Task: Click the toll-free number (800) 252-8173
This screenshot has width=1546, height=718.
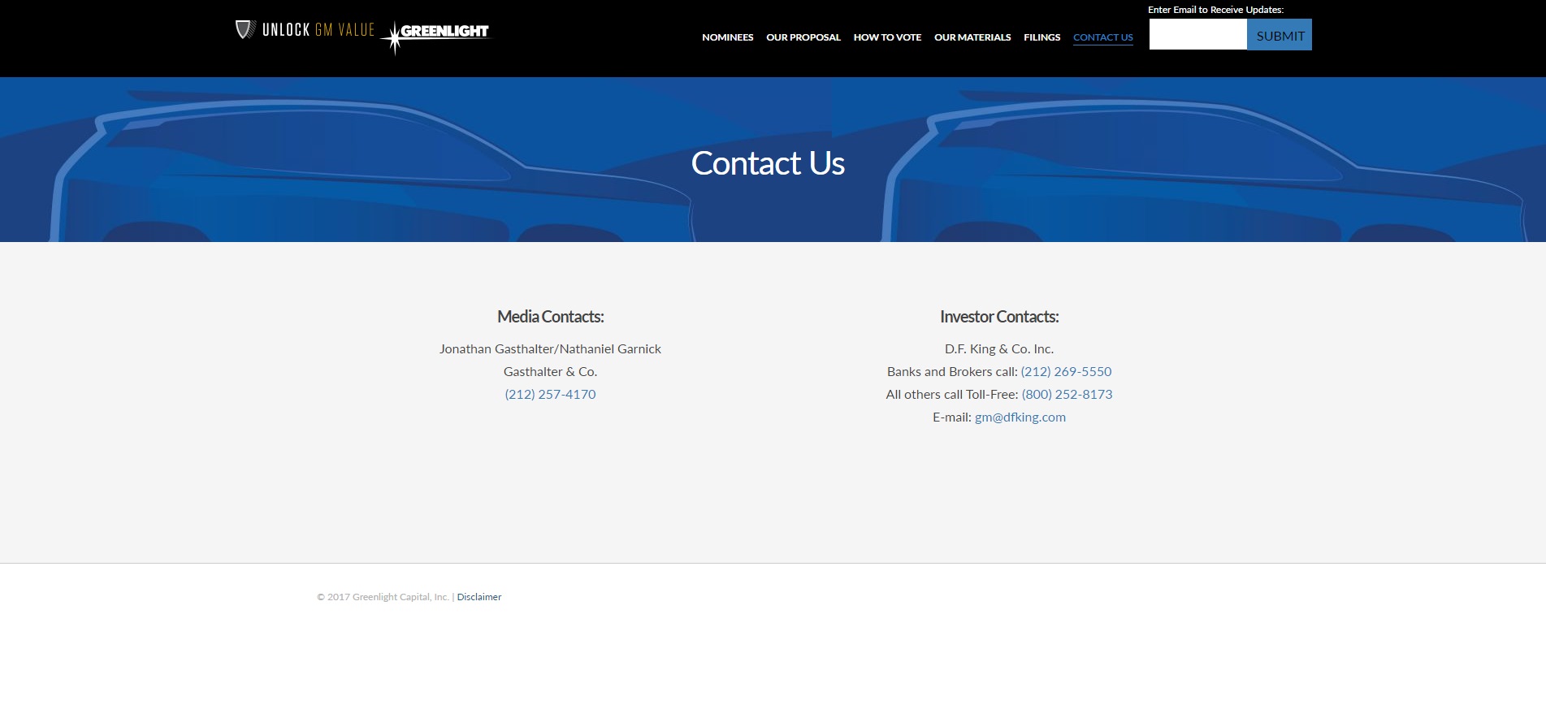Action: (1067, 395)
